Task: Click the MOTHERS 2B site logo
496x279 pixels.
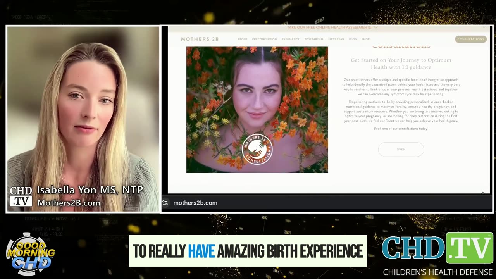Action: coord(200,39)
